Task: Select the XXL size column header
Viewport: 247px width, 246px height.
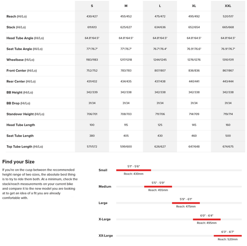Action: coord(228,6)
